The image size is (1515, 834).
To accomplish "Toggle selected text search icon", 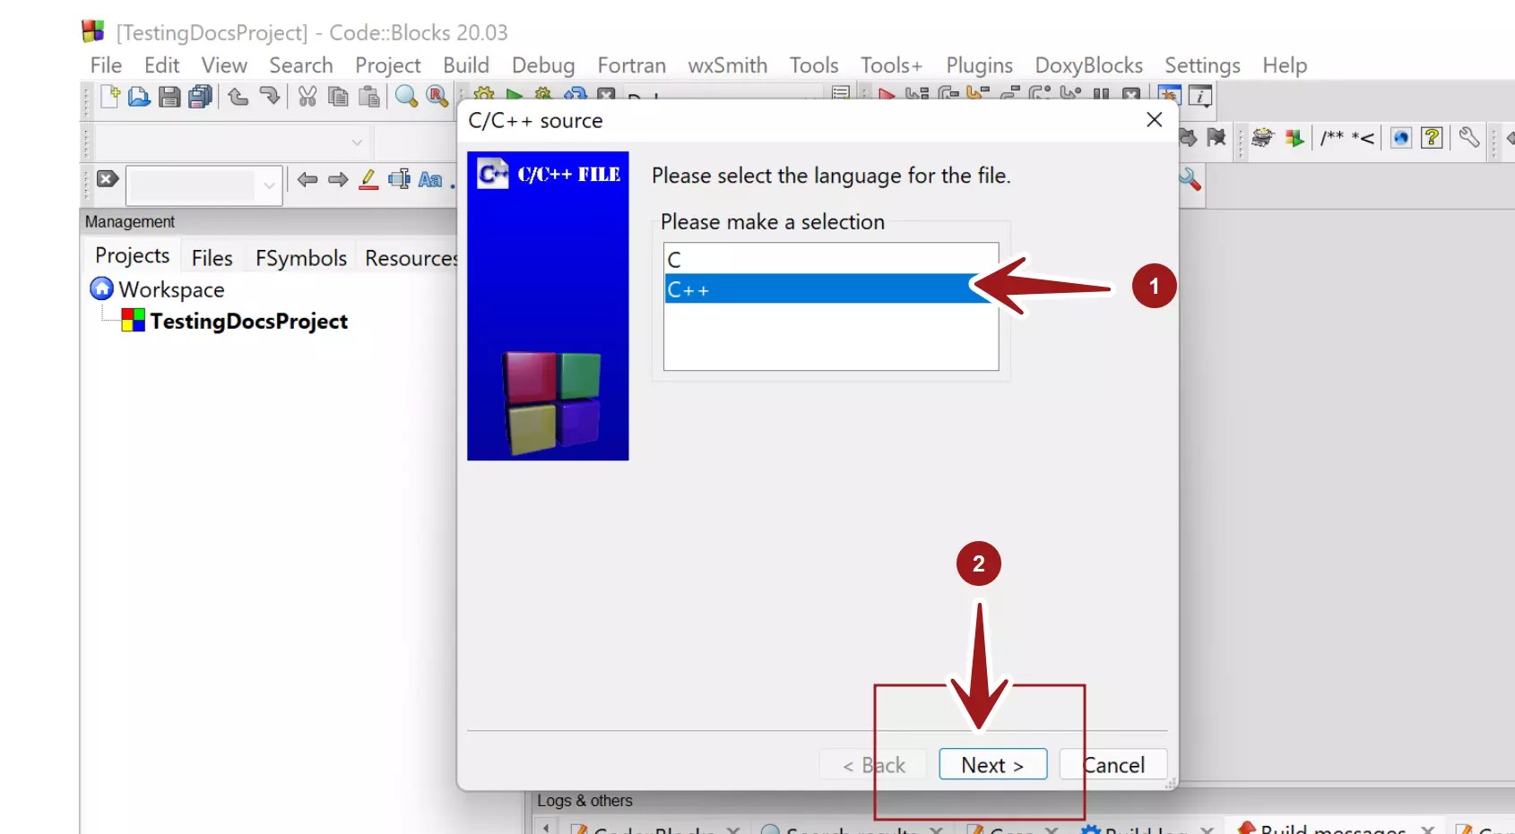I will (x=399, y=180).
